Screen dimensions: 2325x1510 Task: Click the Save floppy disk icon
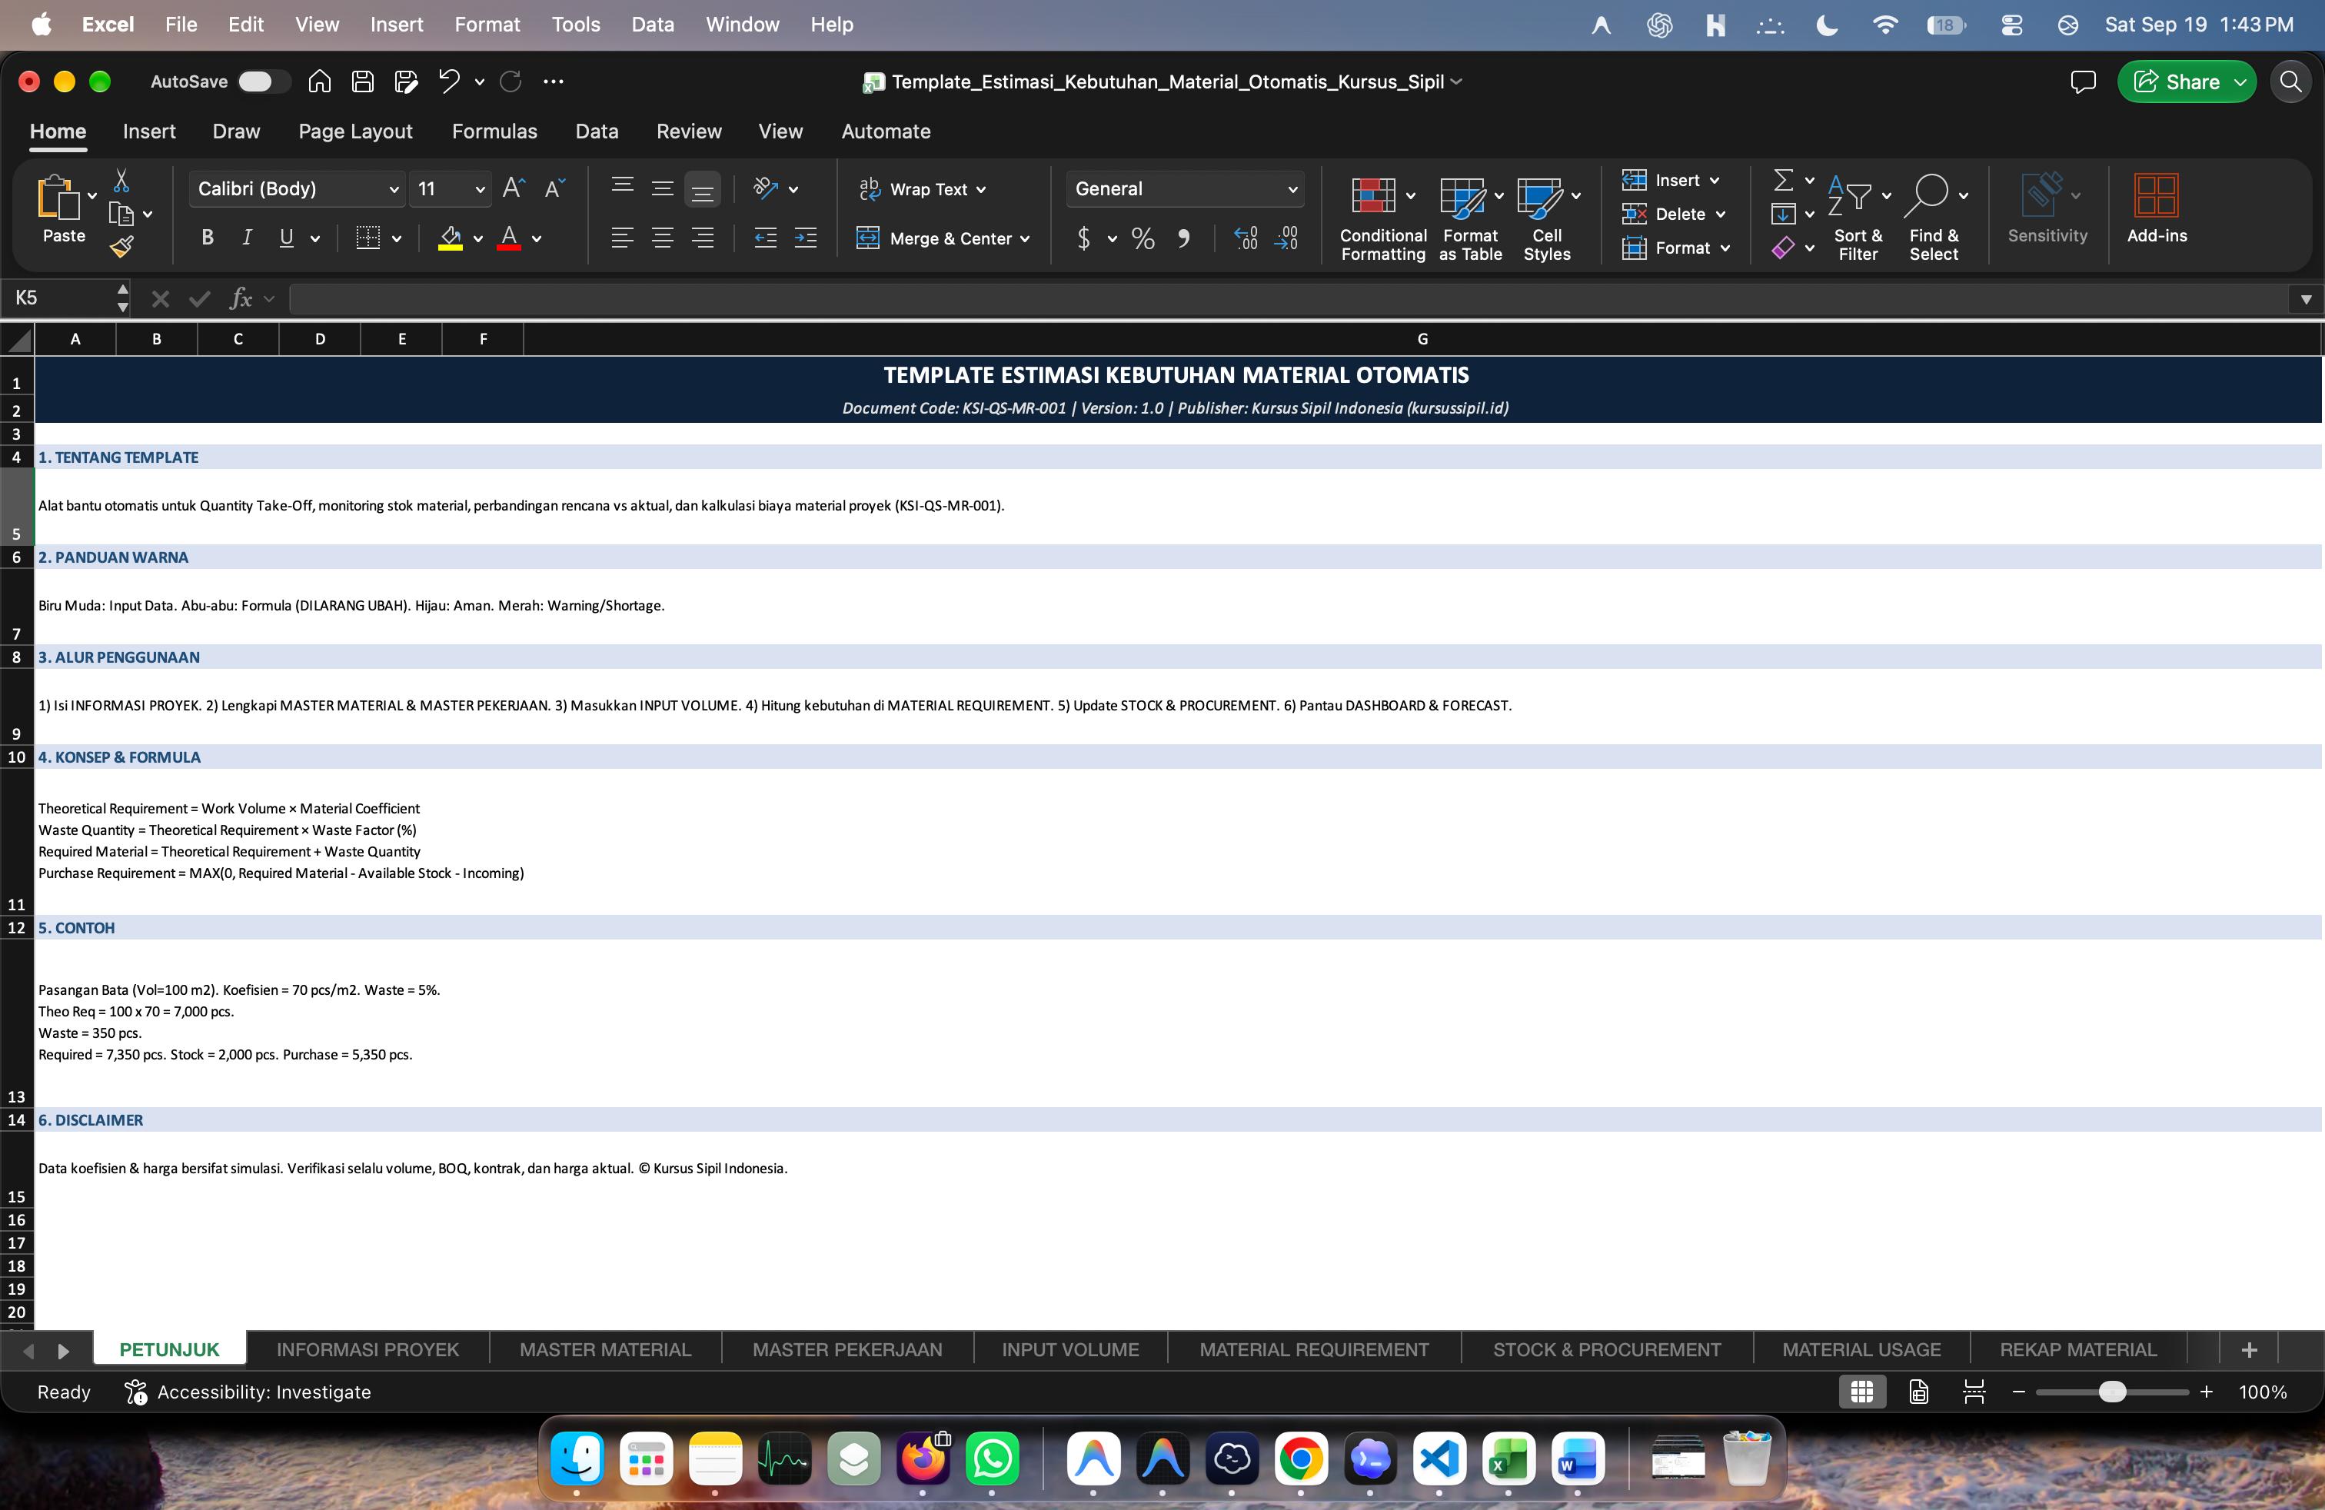click(362, 82)
